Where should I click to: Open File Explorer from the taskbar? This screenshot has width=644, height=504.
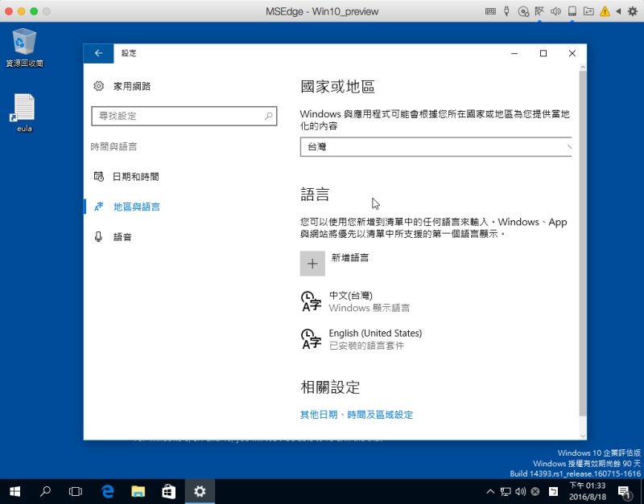tap(138, 491)
